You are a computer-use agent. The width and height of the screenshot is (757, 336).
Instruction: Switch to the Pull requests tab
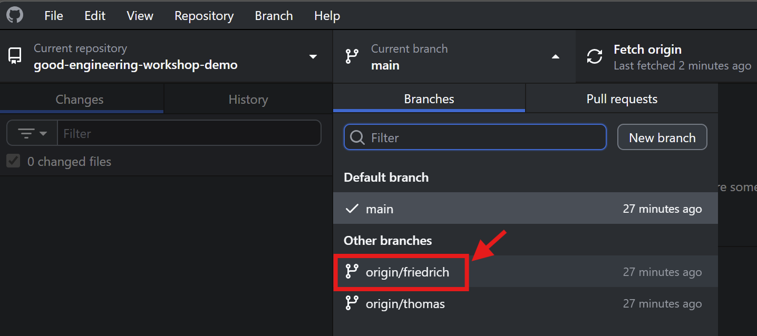click(622, 99)
